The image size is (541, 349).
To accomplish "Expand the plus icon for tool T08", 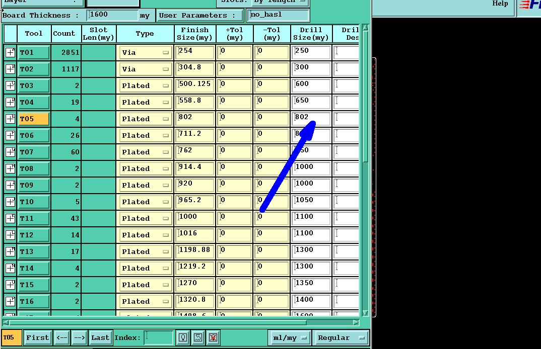I will 10,168.
